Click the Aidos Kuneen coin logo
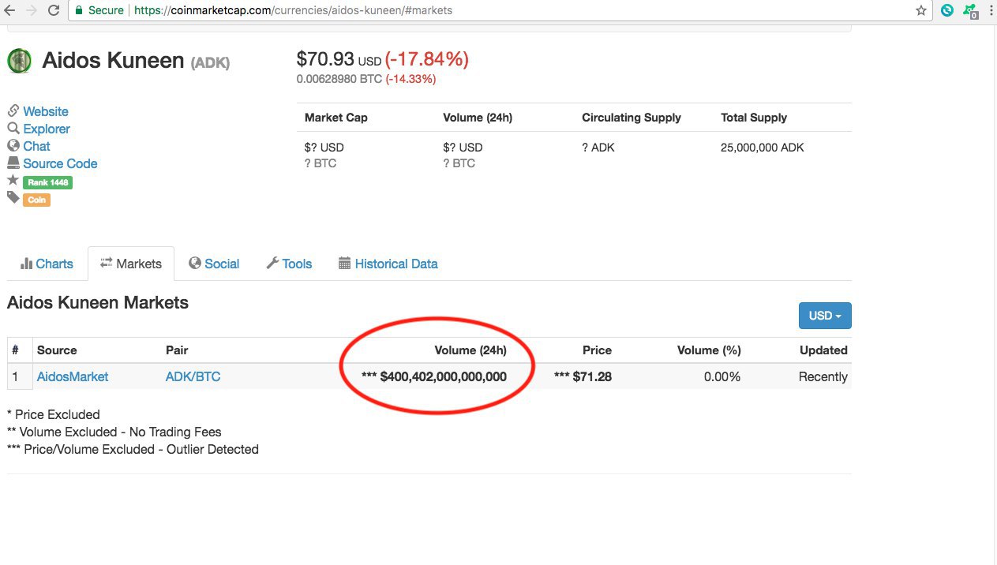Screen dimensions: 997x565 (x=20, y=61)
